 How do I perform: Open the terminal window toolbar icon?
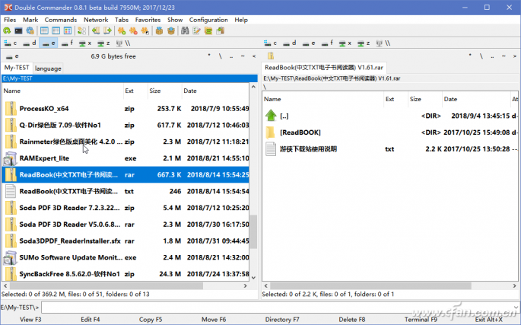click(x=18, y=31)
